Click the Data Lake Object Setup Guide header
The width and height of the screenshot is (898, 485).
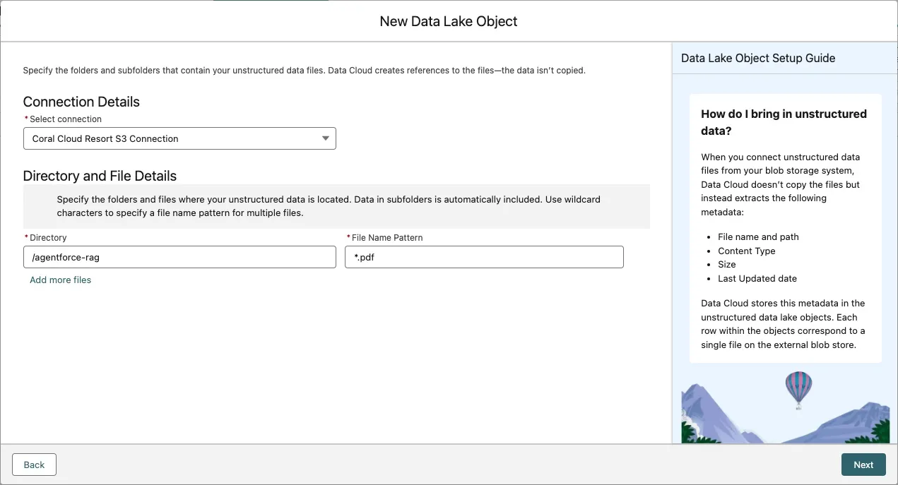pos(758,59)
